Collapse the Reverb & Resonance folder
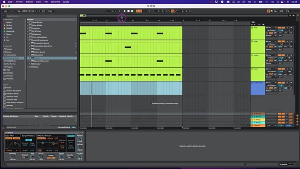 [28, 40]
